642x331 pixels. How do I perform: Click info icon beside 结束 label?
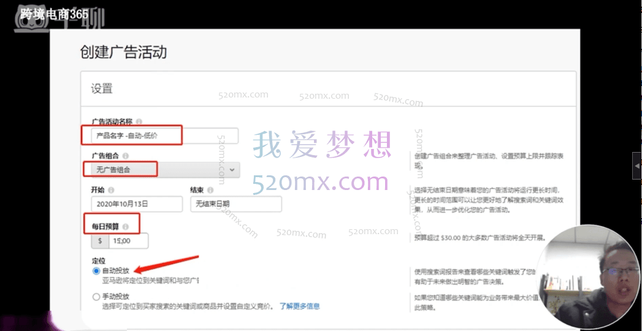(210, 190)
